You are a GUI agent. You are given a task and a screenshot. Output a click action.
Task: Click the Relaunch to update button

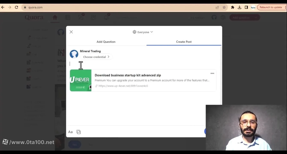tap(271, 8)
